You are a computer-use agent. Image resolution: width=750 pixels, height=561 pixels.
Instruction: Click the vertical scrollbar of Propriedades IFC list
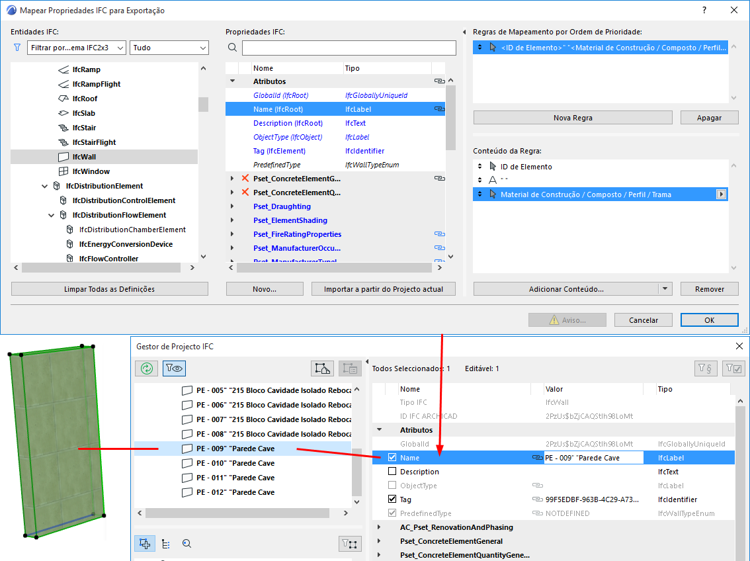pyautogui.click(x=450, y=118)
